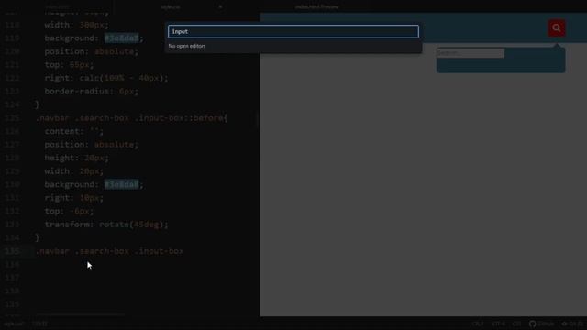Click the style.css file name in status bar
The height and width of the screenshot is (330, 587).
14,324
